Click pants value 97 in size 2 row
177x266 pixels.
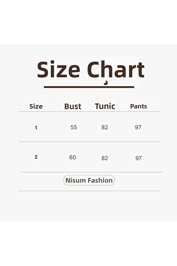pyautogui.click(x=139, y=158)
